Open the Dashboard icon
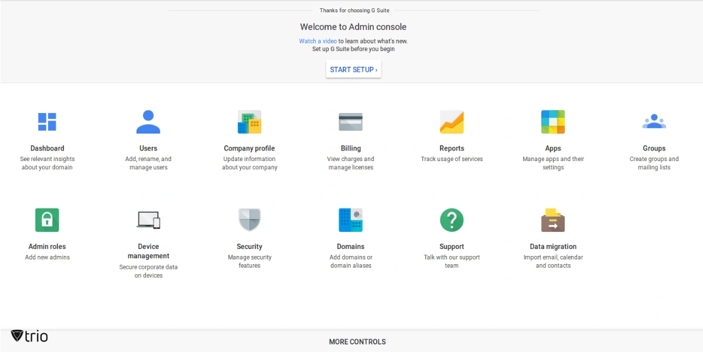 (x=47, y=122)
